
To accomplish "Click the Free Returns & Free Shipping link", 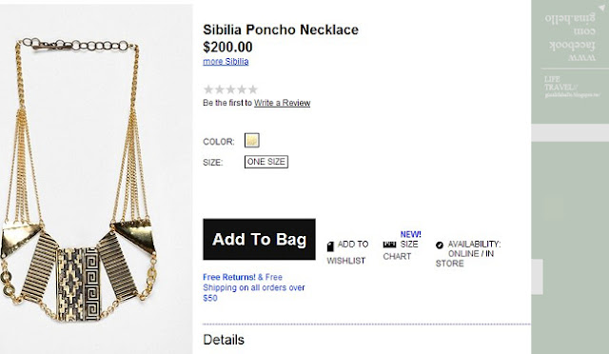I will click(254, 287).
